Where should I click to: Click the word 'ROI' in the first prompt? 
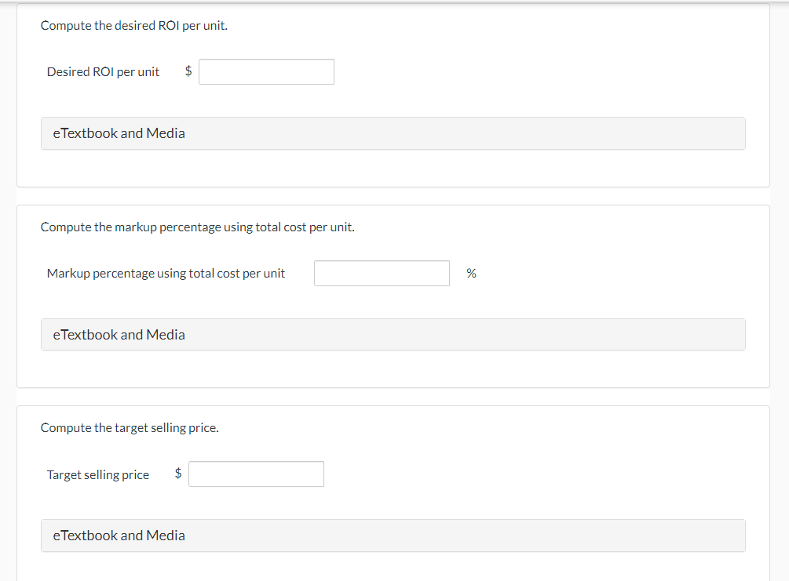169,25
